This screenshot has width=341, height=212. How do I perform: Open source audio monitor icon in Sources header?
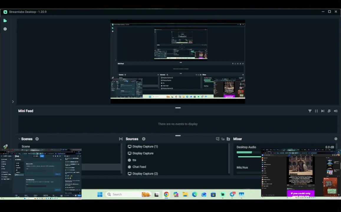pos(223,139)
